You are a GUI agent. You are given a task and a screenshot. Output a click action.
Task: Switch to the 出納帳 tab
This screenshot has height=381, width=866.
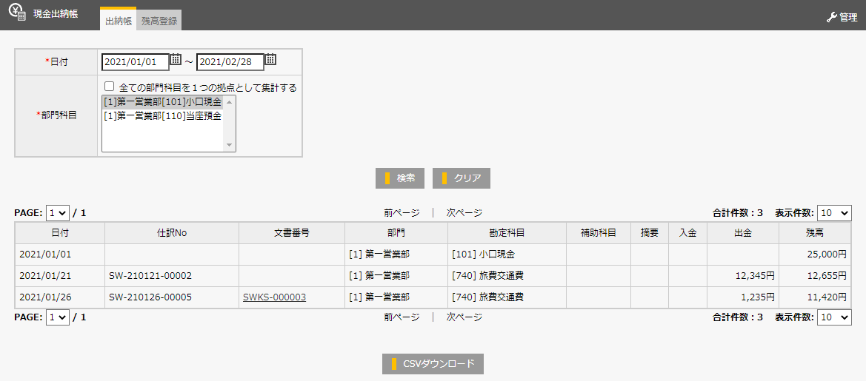point(119,20)
